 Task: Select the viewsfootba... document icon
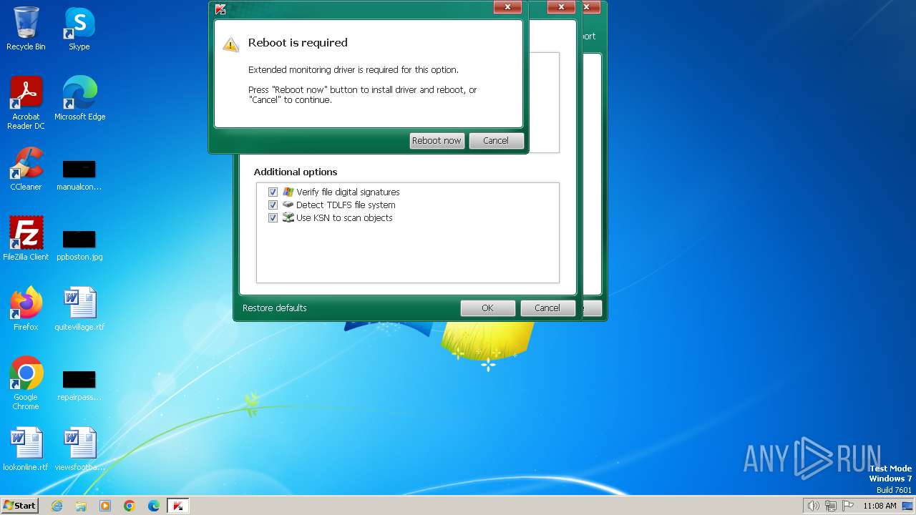coord(79,449)
